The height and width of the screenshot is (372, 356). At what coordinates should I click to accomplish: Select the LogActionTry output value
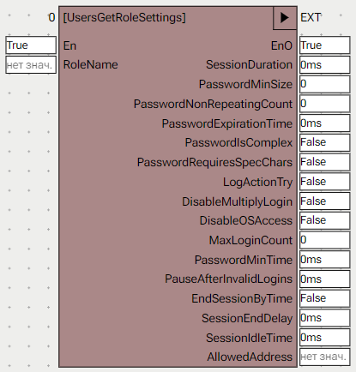(x=325, y=182)
